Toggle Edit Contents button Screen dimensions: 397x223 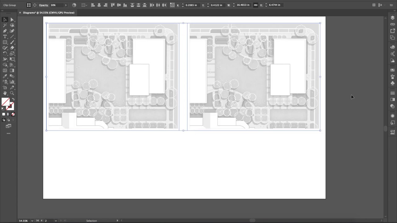coord(34,5)
